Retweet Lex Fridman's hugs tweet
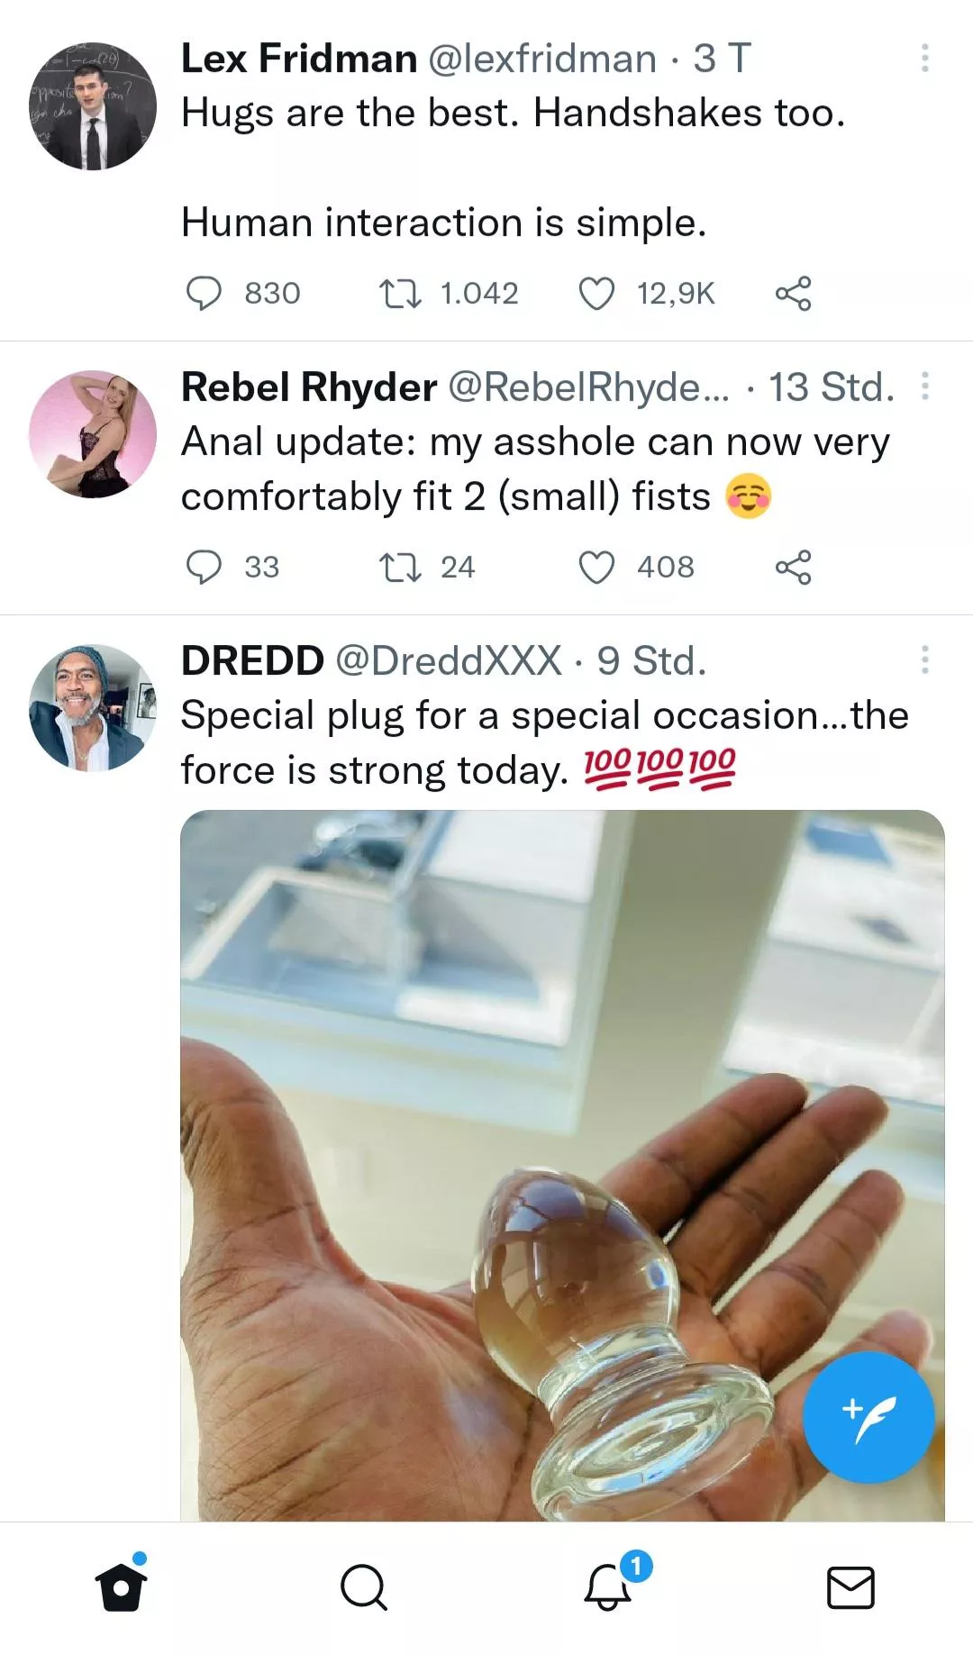 coord(400,294)
